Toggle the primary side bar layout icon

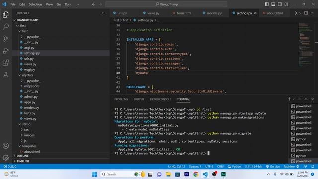tap(267, 4)
